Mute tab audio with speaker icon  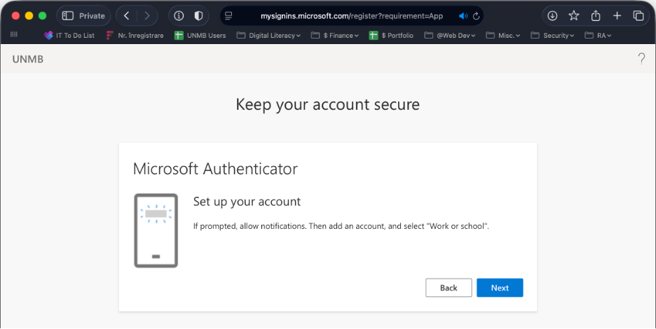pyautogui.click(x=463, y=15)
